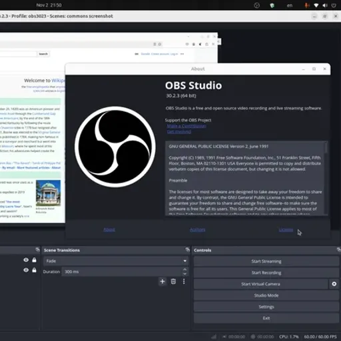Undock the sources panel left of Scene Transitions
Viewport: 341px width, 341px height.
[37, 250]
